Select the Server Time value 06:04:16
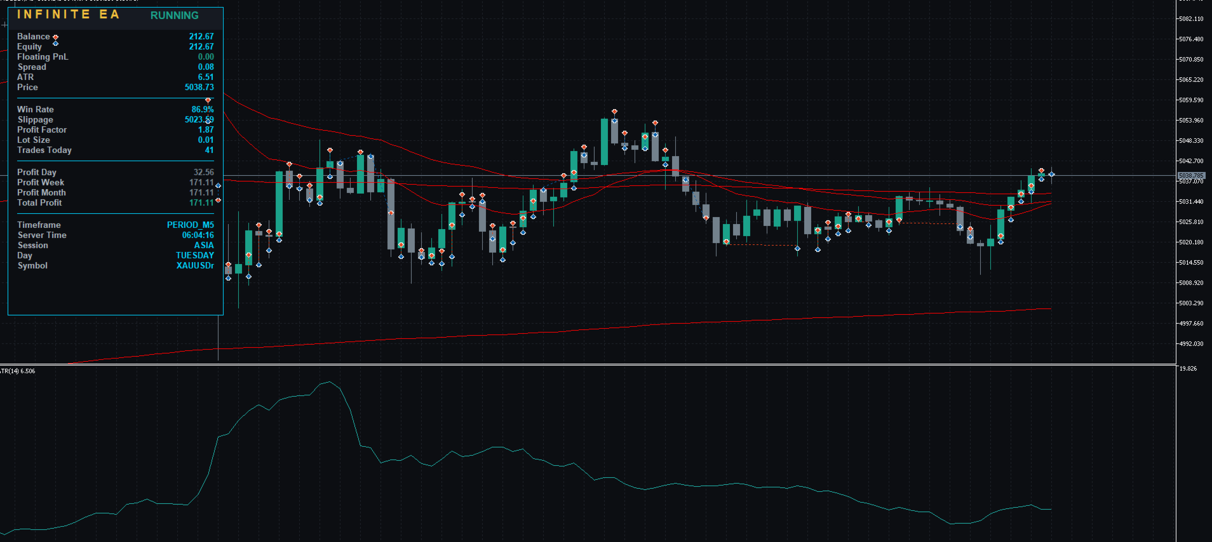 point(198,235)
